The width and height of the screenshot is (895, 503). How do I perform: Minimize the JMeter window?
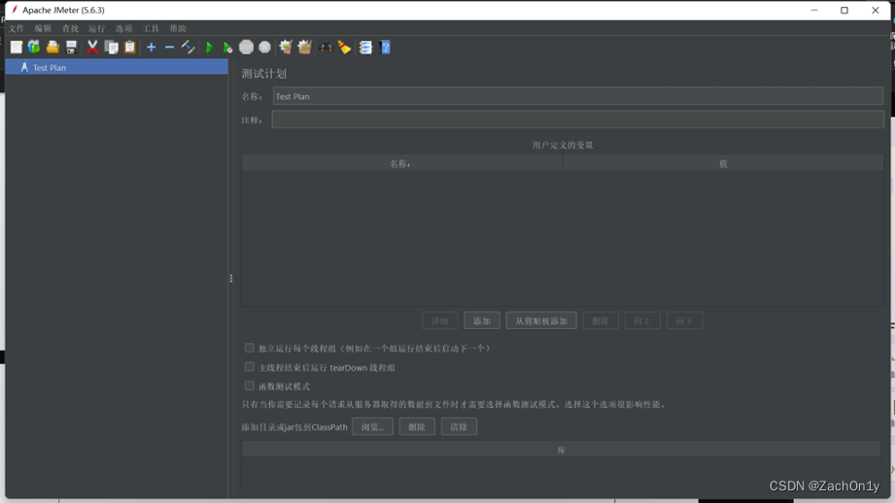point(814,11)
